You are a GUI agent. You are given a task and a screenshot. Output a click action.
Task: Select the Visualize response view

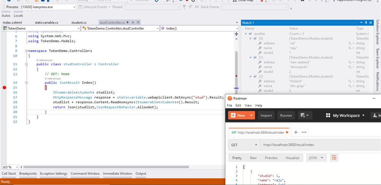coord(293,158)
